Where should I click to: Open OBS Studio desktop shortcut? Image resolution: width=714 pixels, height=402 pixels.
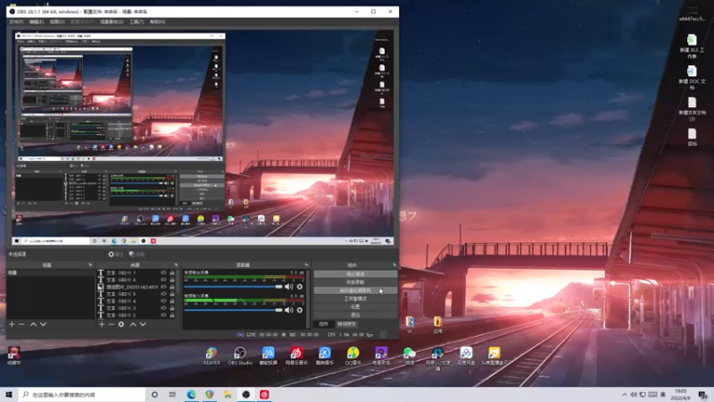point(240,356)
